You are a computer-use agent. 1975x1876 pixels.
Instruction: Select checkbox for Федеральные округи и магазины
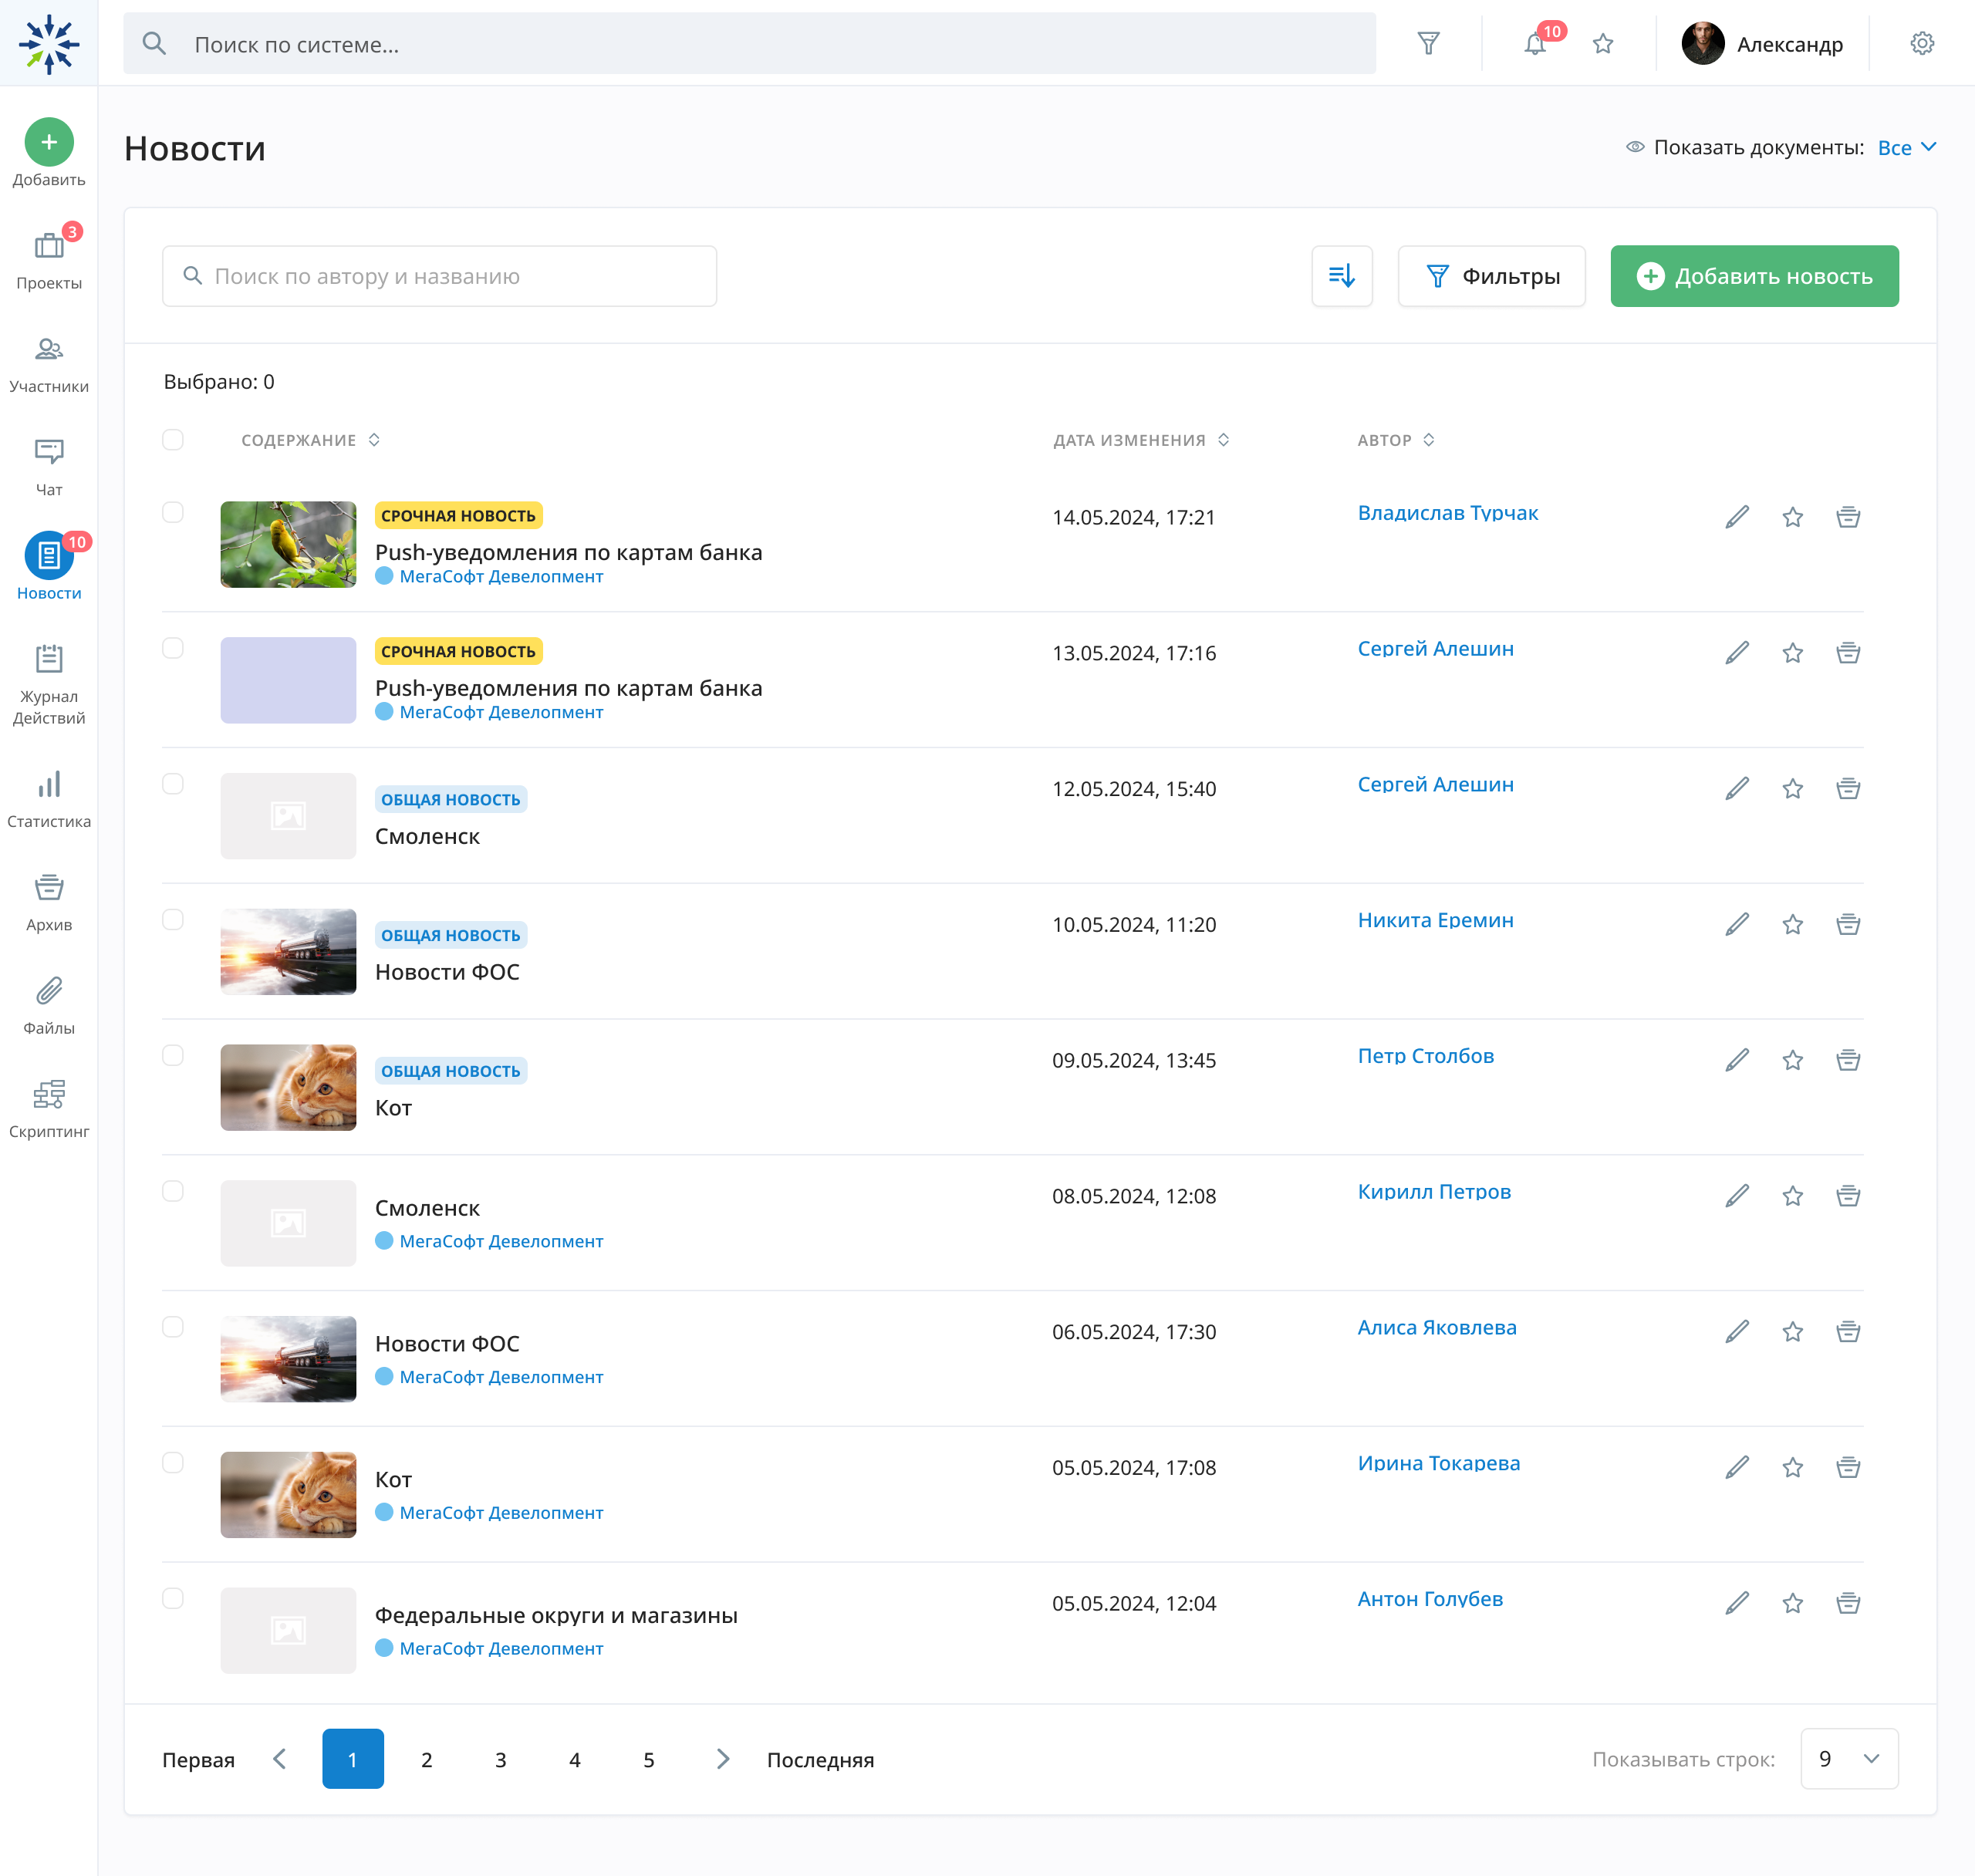click(173, 1598)
